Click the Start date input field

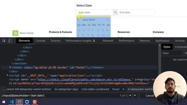[95, 12]
